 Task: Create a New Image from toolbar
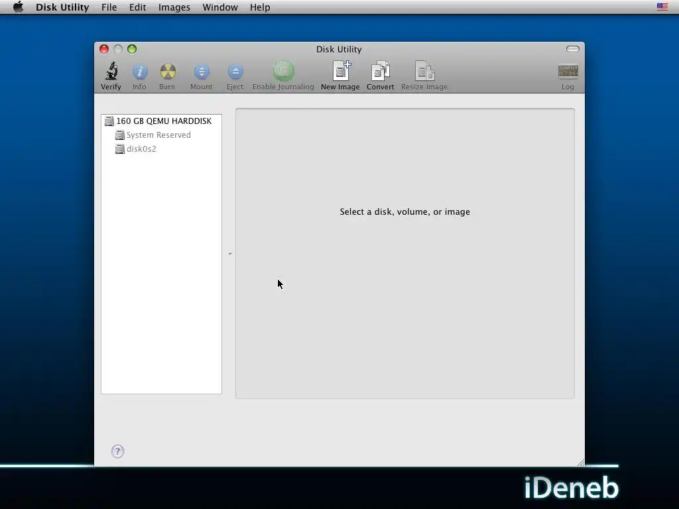(341, 71)
